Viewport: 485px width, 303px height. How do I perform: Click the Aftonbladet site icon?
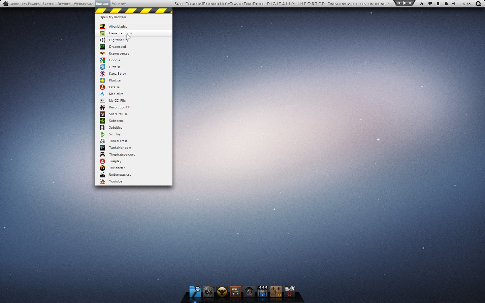point(102,26)
